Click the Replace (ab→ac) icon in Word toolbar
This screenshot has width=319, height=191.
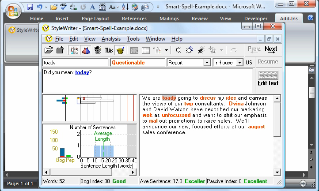tap(73, 7)
